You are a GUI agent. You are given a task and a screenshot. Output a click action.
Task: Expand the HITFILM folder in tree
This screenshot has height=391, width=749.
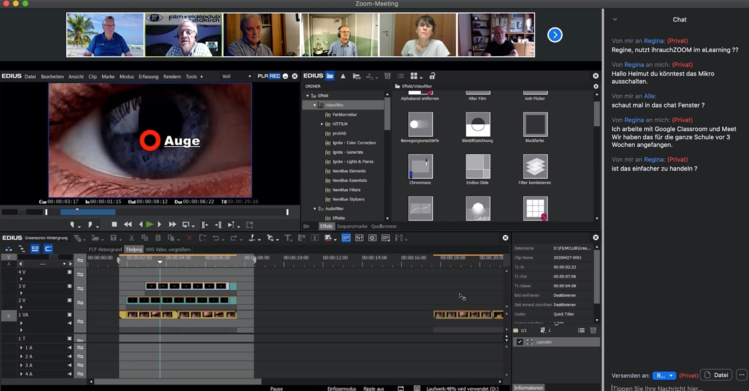(x=322, y=124)
